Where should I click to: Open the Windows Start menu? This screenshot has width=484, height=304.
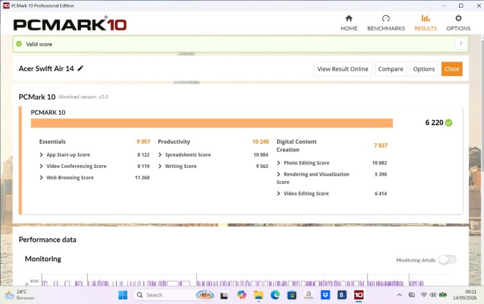pos(123,295)
